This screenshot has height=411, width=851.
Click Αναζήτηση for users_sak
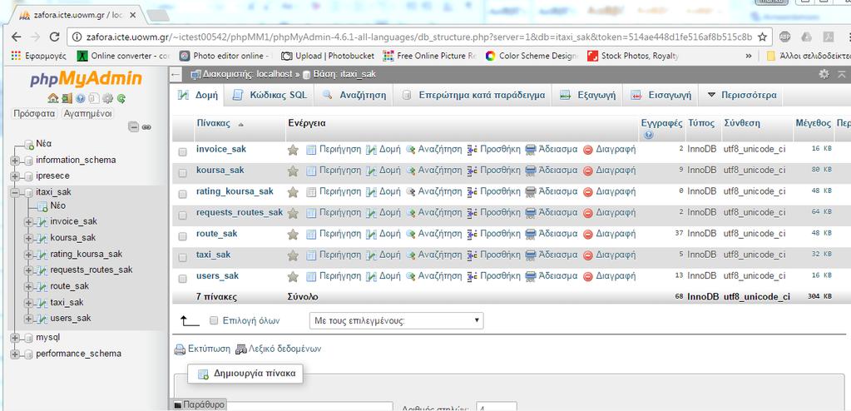pyautogui.click(x=433, y=276)
